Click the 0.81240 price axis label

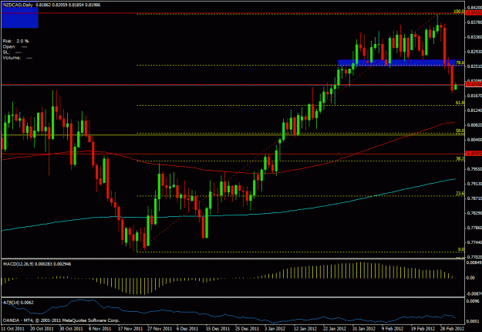coord(474,110)
